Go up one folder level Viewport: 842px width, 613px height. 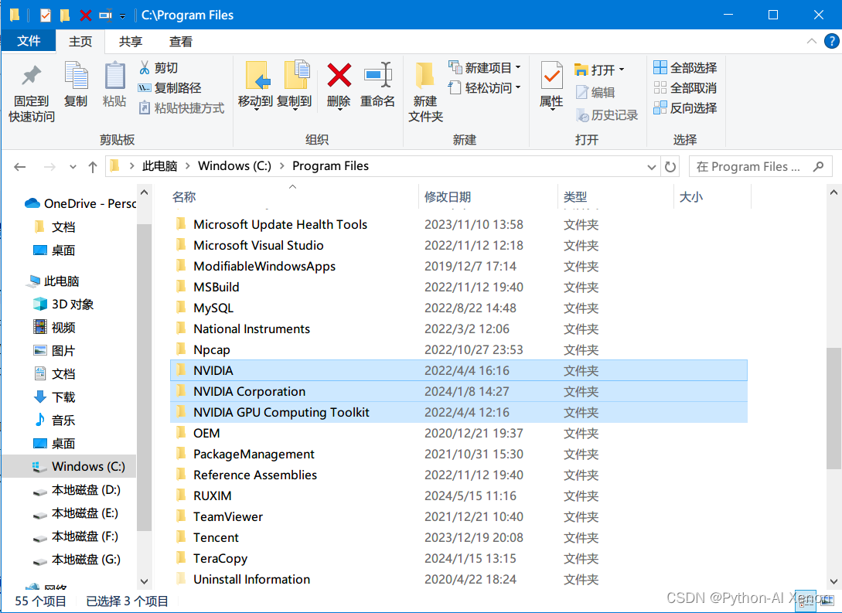click(x=92, y=167)
